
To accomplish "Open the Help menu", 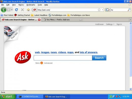I will [46, 5].
